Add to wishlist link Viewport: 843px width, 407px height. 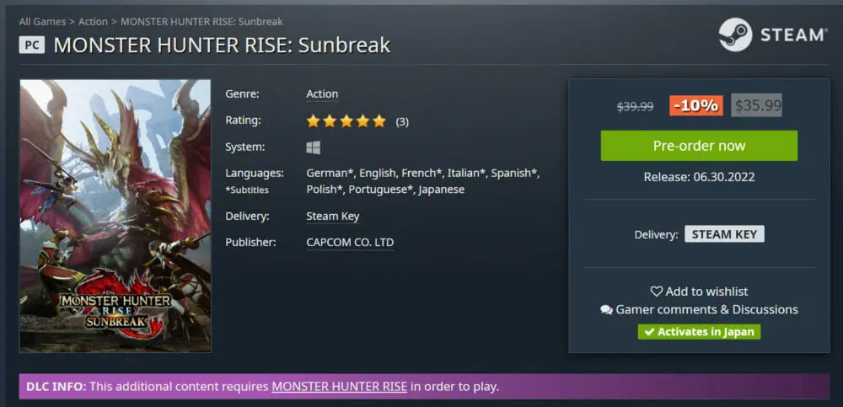(x=706, y=291)
